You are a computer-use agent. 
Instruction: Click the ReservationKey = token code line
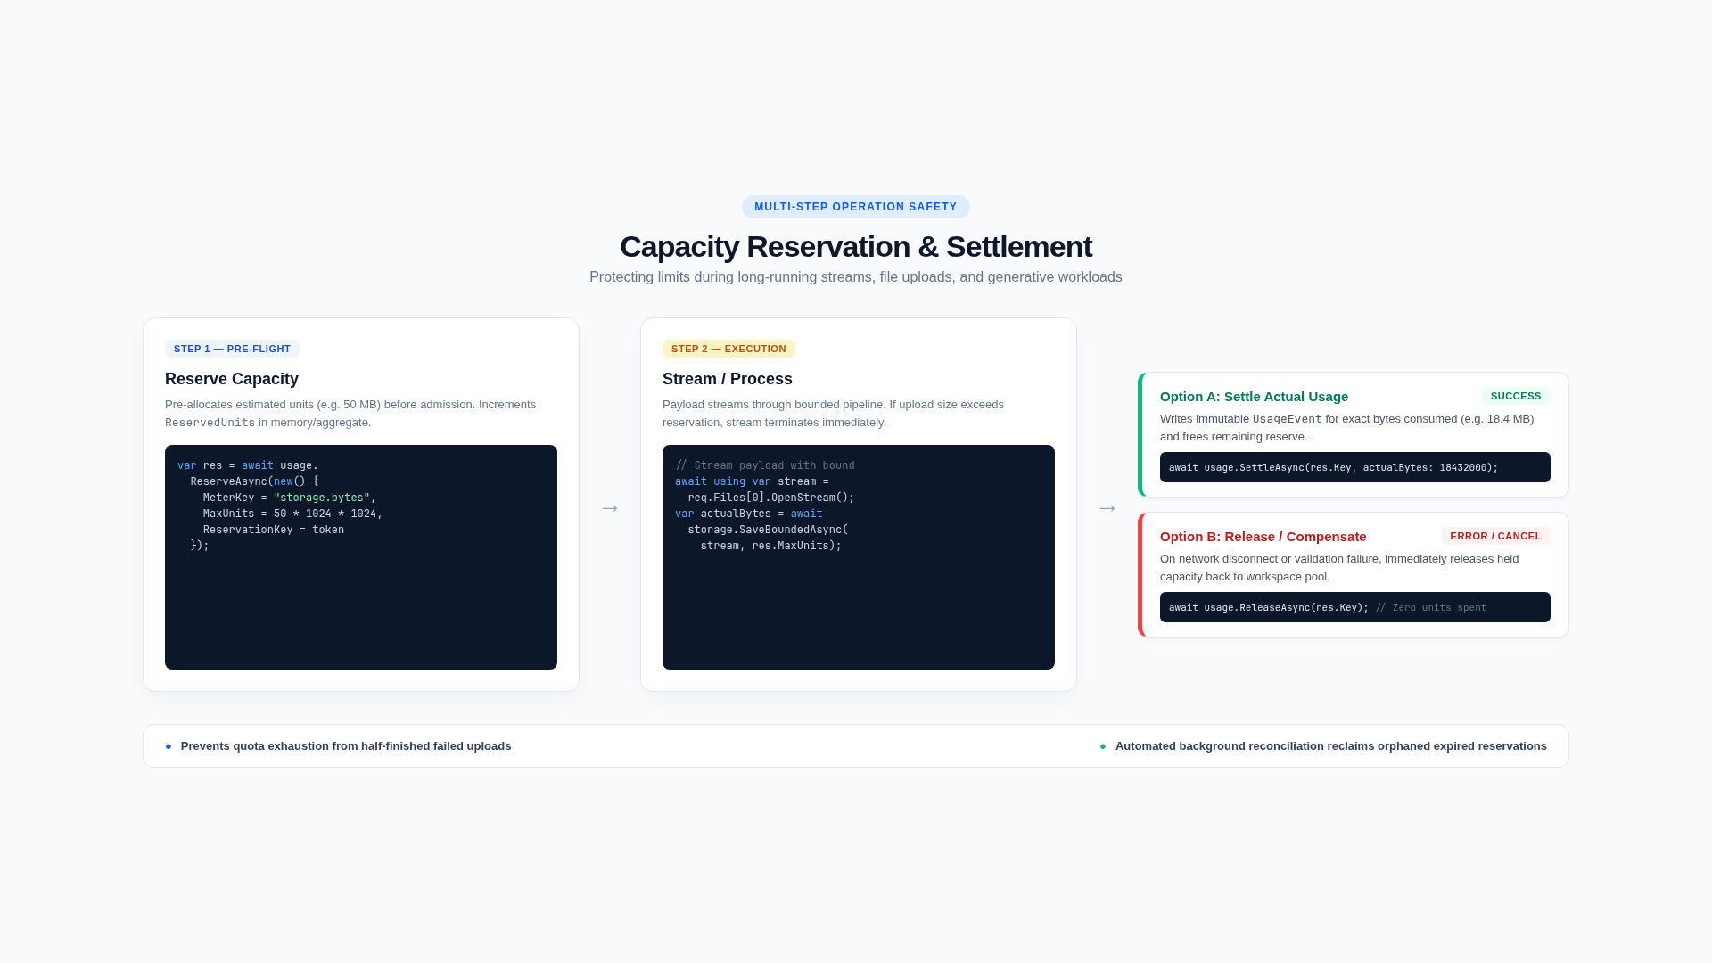click(x=274, y=530)
